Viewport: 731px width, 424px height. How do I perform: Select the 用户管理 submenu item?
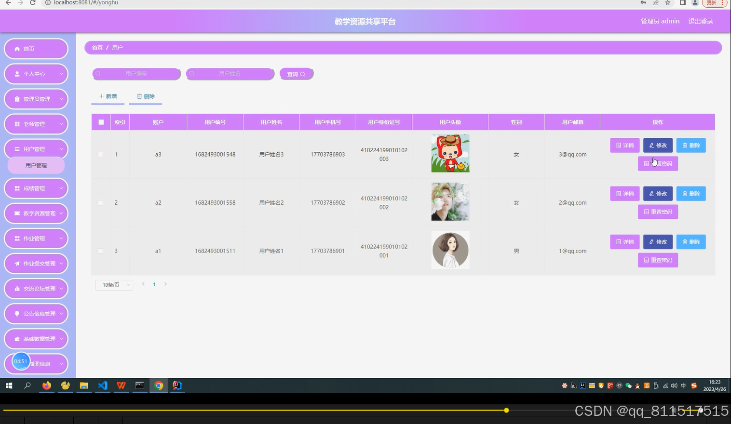36,165
